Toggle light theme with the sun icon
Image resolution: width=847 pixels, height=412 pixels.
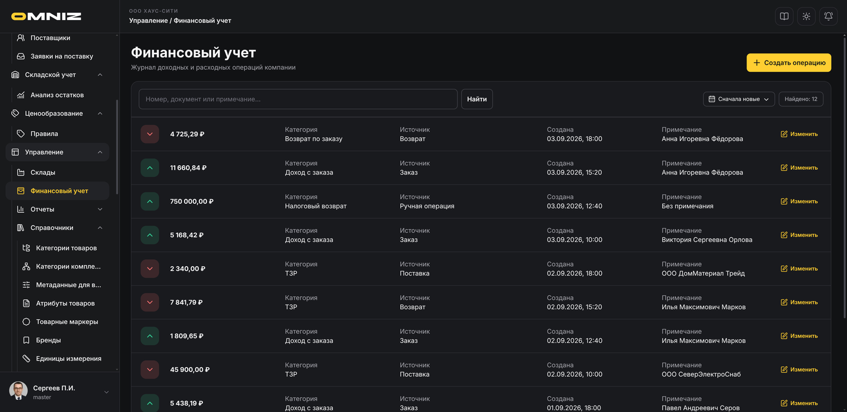coord(806,16)
